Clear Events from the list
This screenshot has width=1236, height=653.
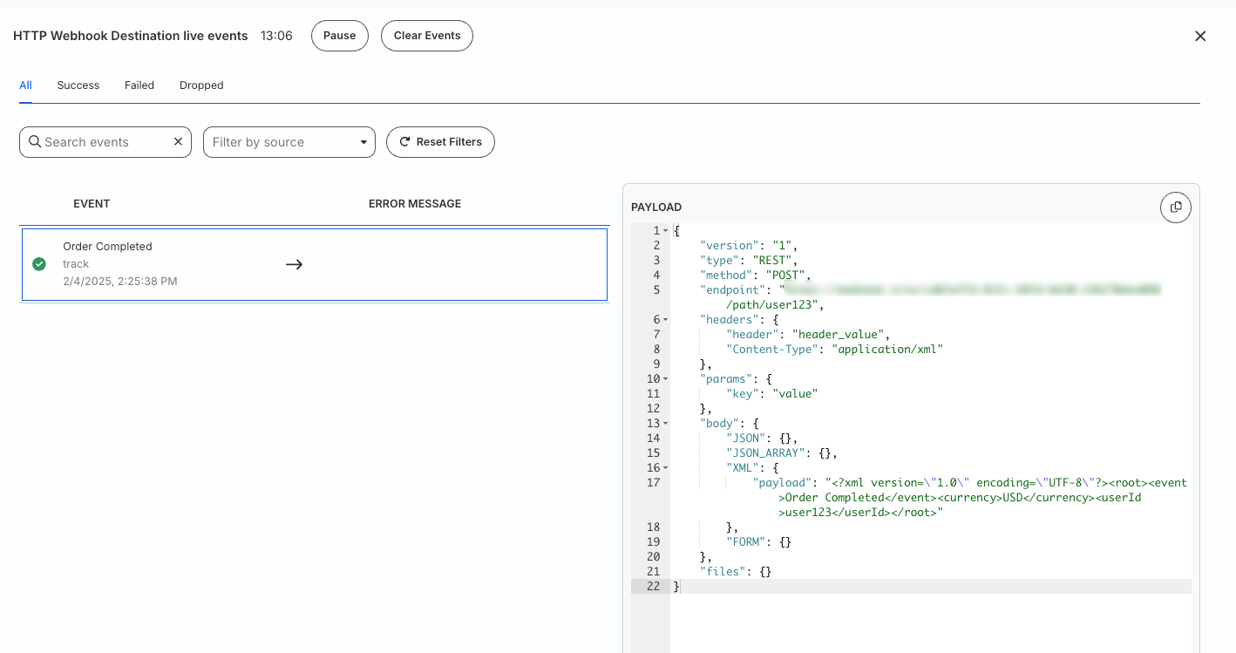(427, 36)
